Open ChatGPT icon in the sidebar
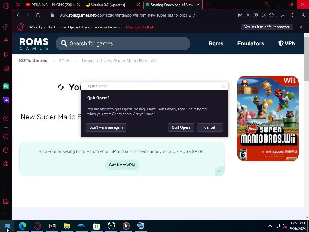Viewport: 309px width, 232px height. [6, 86]
